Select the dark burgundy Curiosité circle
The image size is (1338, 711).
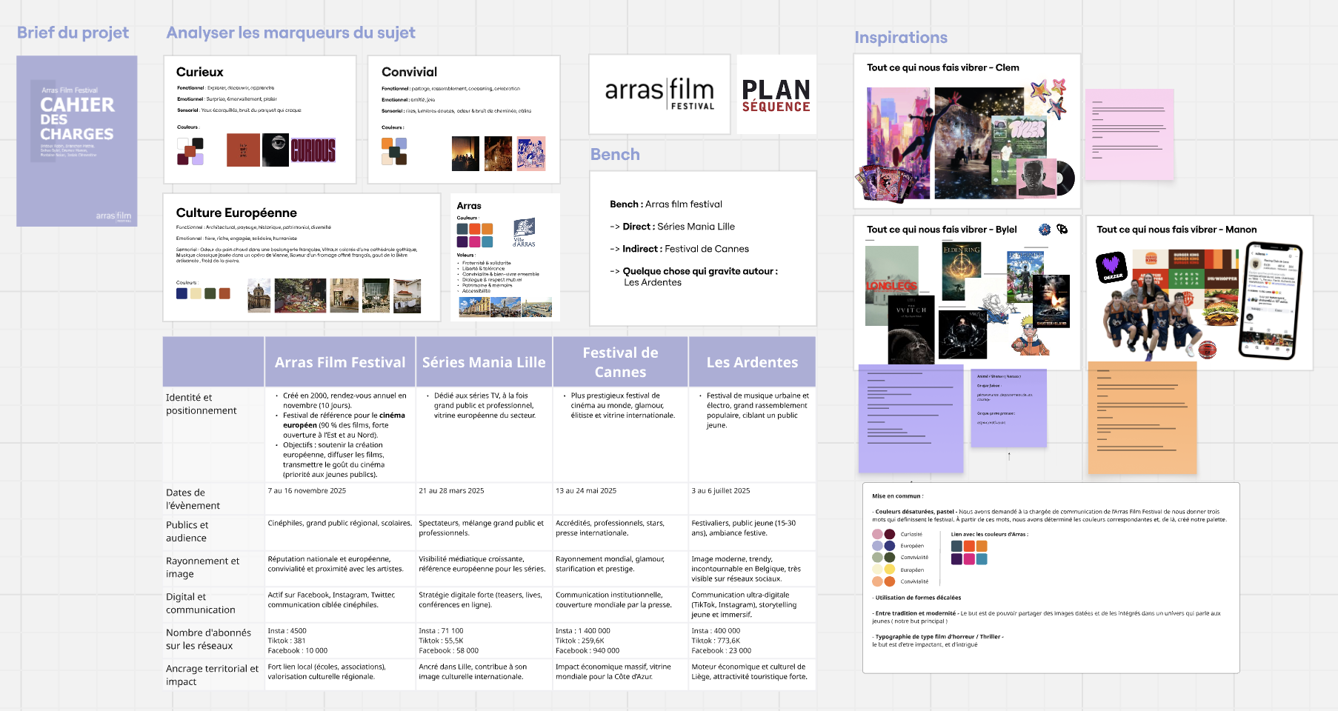[890, 534]
